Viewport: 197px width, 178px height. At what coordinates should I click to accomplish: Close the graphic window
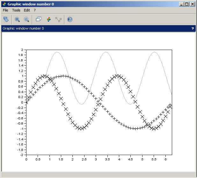coord(192,4)
